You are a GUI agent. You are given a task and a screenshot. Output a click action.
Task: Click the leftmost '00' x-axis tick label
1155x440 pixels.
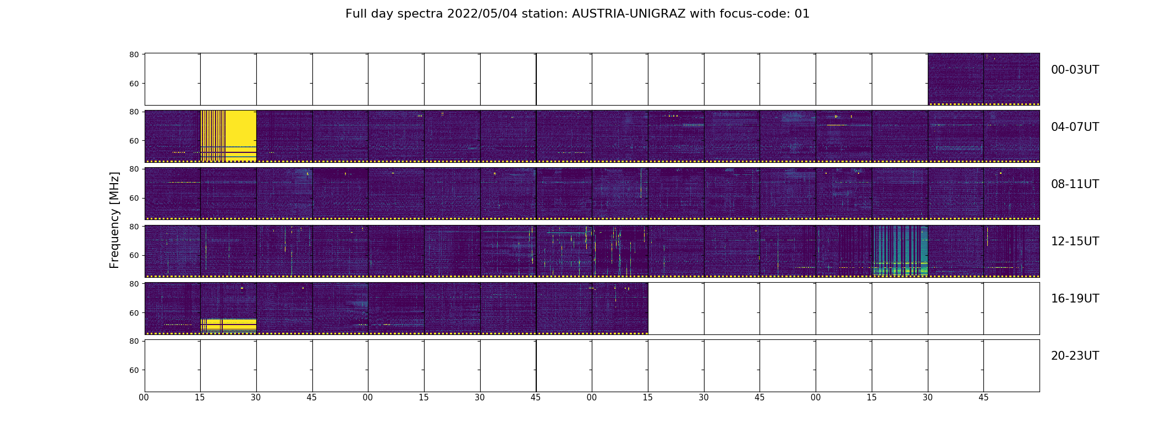144,398
